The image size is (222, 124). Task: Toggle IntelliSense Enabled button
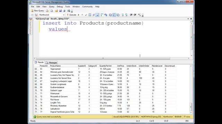coord(97,15)
